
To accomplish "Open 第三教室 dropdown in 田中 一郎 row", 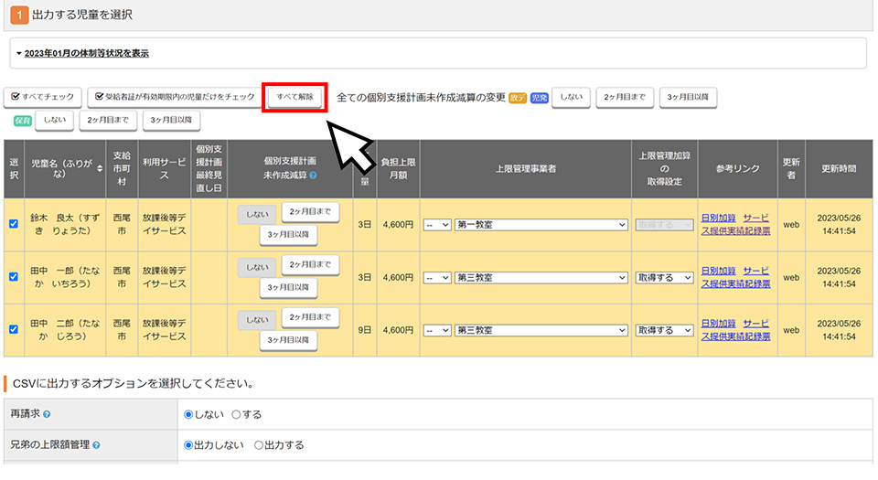I will pos(541,277).
